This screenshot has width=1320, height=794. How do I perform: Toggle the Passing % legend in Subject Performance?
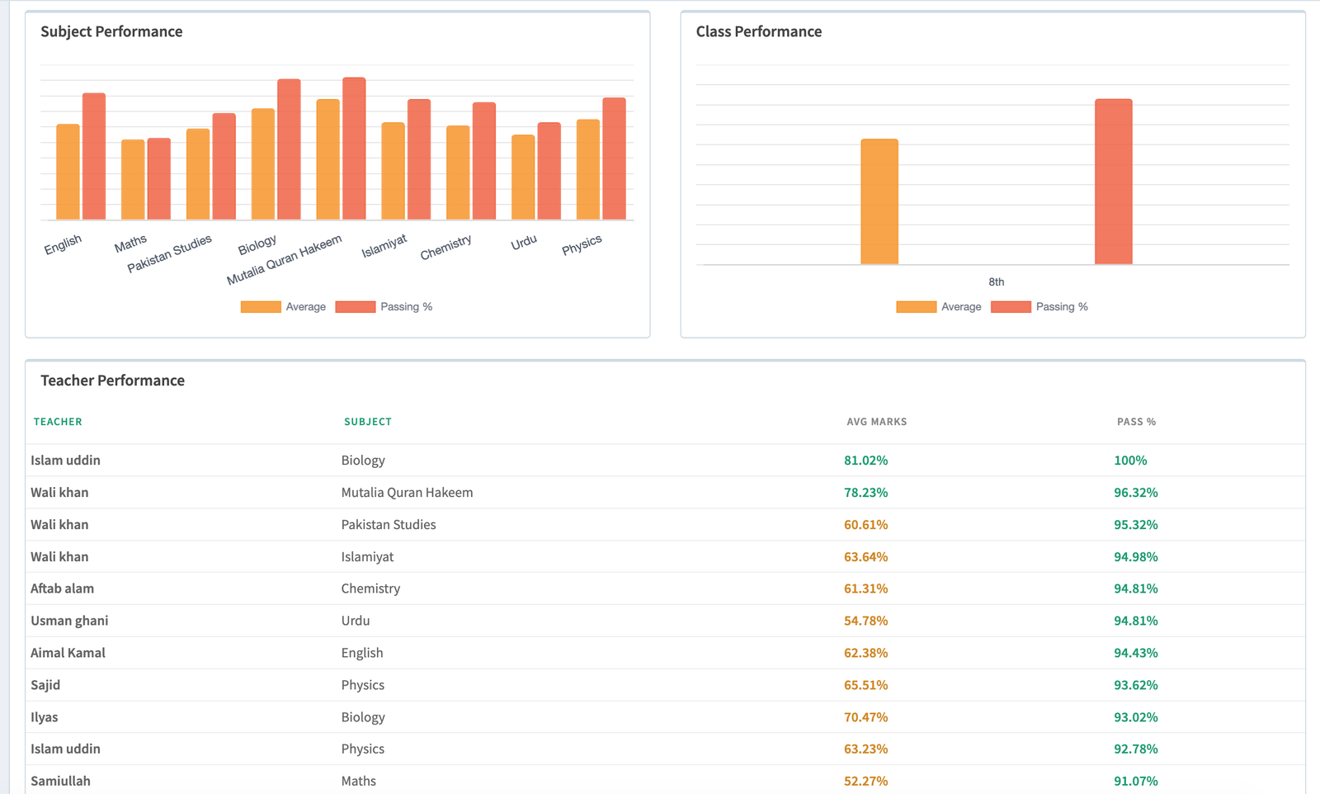(384, 307)
